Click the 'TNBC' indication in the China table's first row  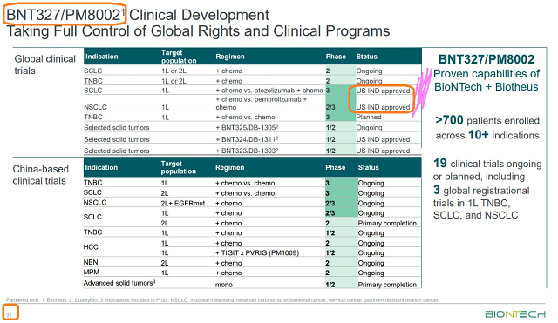tap(93, 183)
